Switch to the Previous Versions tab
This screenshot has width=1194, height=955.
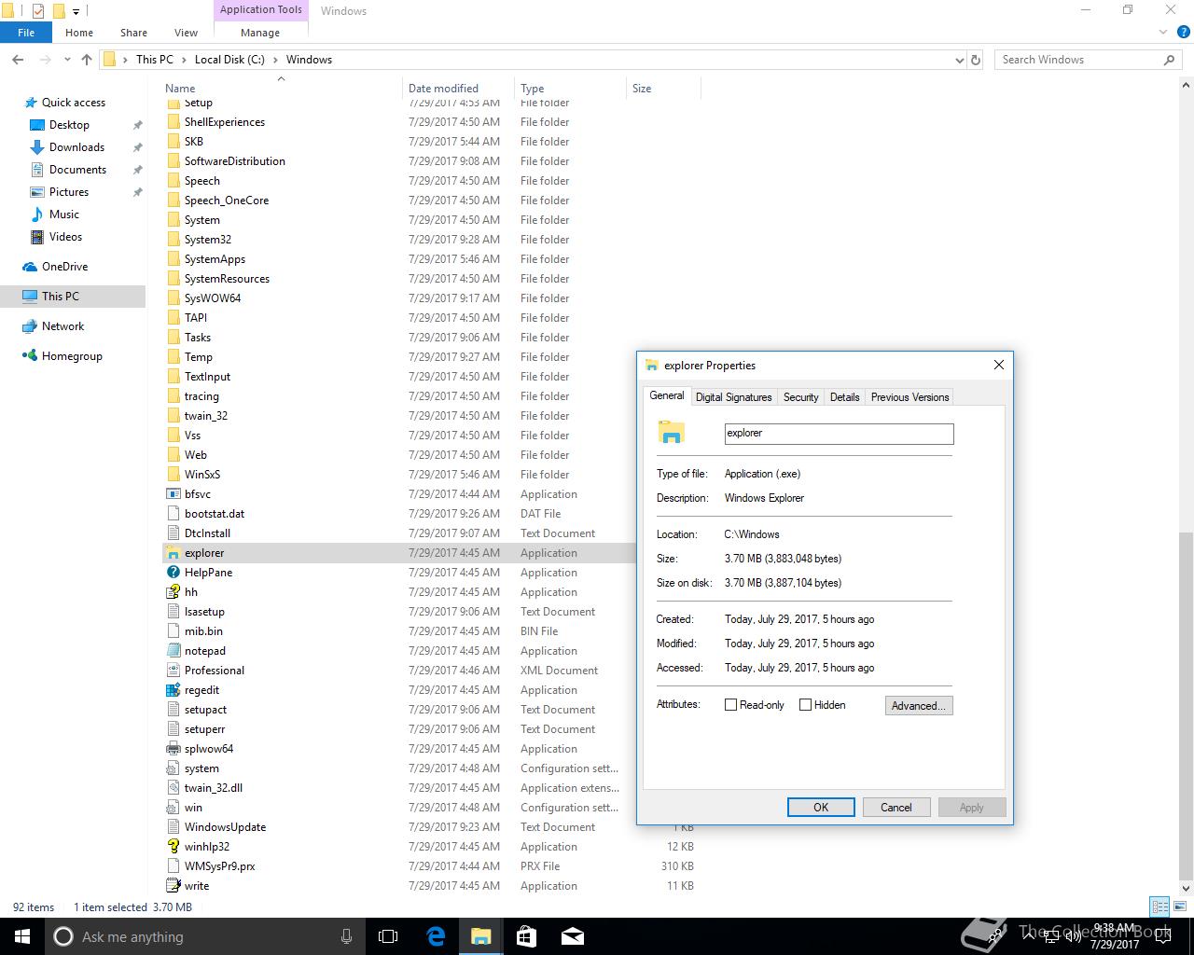(x=909, y=397)
